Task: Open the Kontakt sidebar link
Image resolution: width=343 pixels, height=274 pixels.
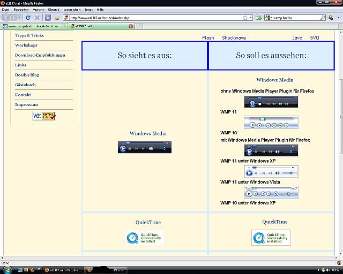Action: [x=23, y=95]
